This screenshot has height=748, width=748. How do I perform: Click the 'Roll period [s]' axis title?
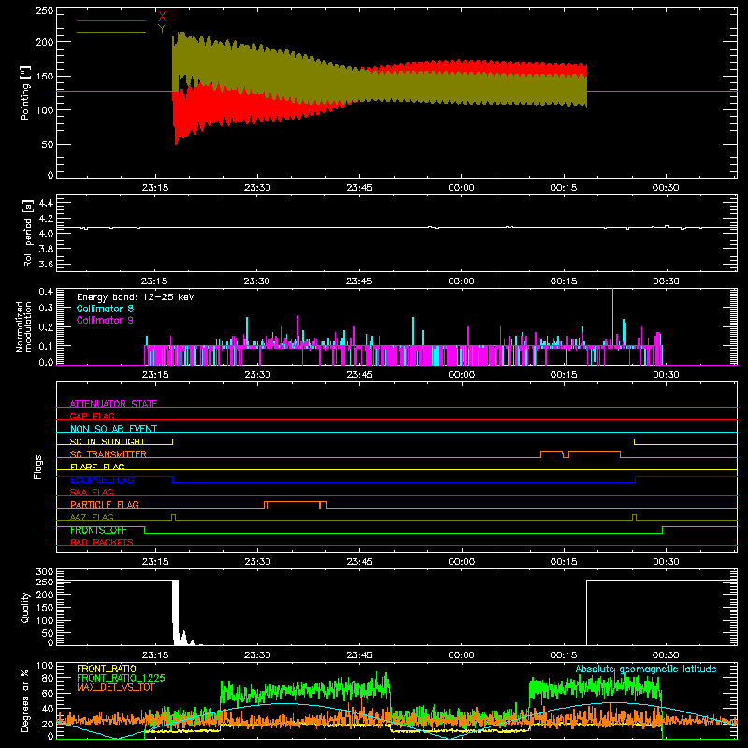(x=27, y=234)
